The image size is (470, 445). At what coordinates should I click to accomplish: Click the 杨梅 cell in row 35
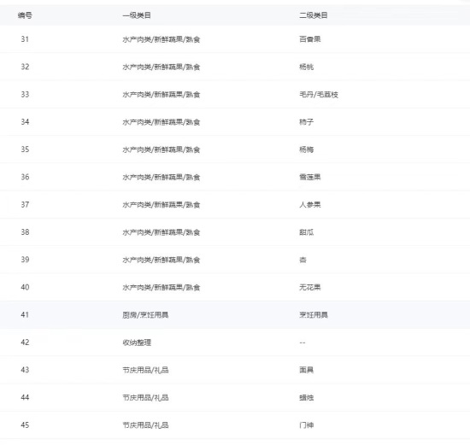306,149
